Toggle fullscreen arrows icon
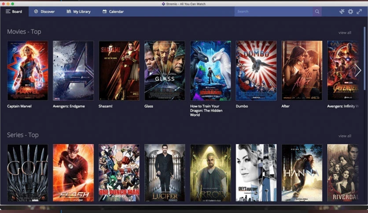Viewport: 368px width, 213px height. (x=359, y=11)
